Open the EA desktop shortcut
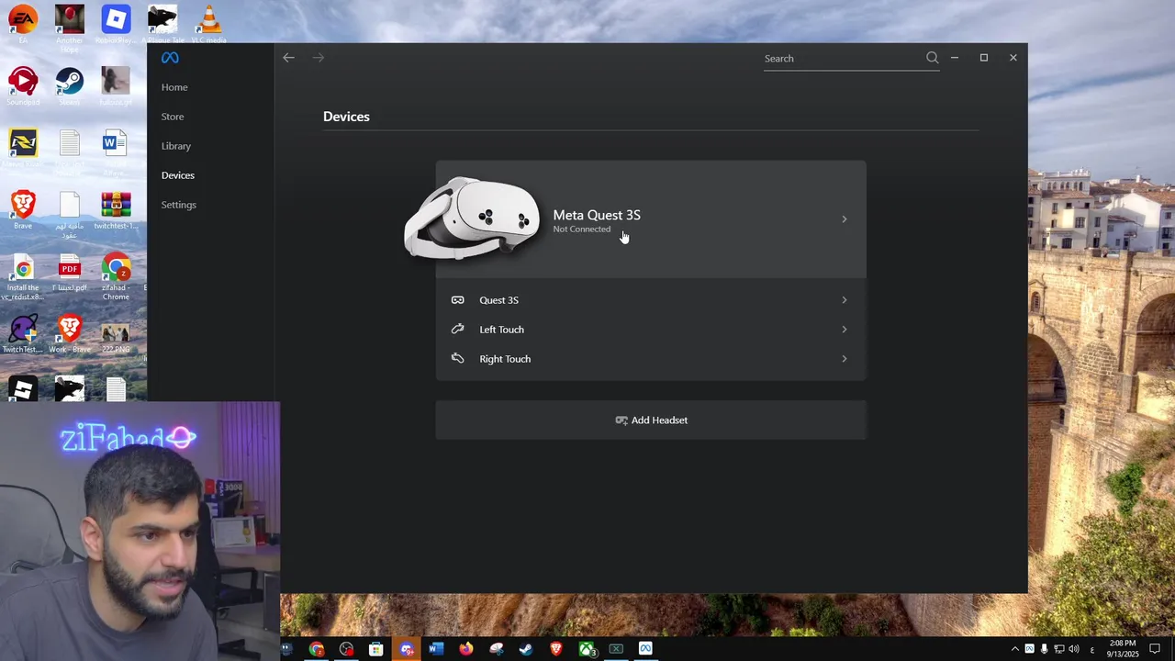The width and height of the screenshot is (1175, 661). click(x=23, y=23)
